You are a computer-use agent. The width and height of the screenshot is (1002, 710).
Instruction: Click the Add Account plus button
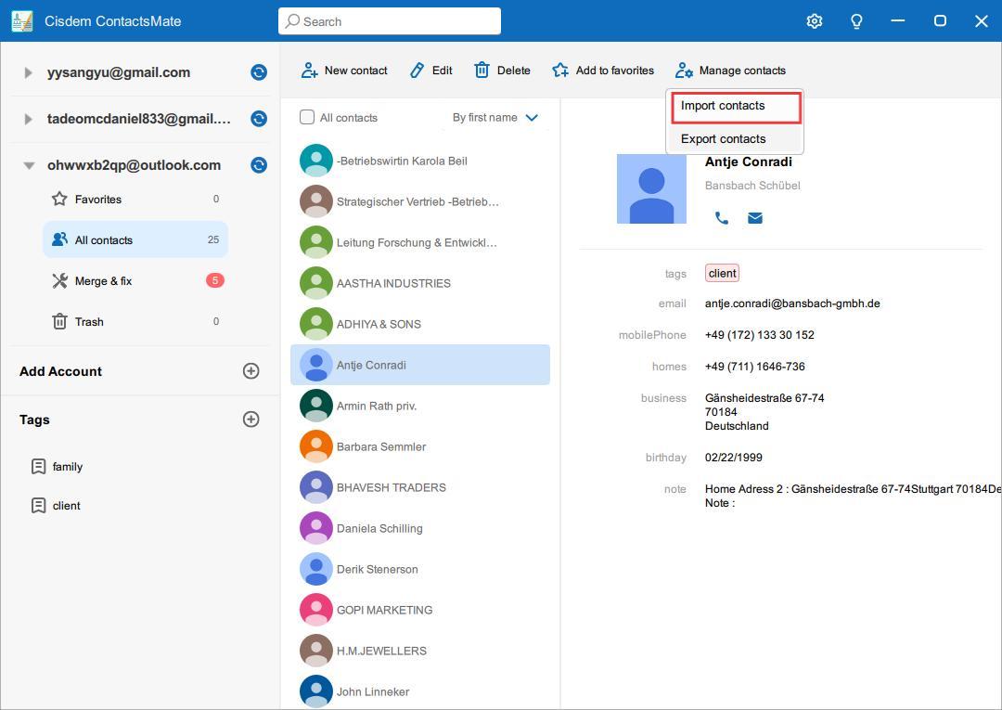[250, 370]
